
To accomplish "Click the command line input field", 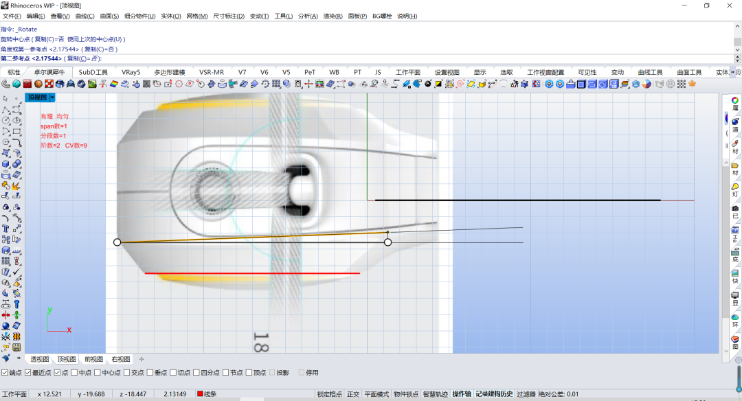I will [367, 58].
